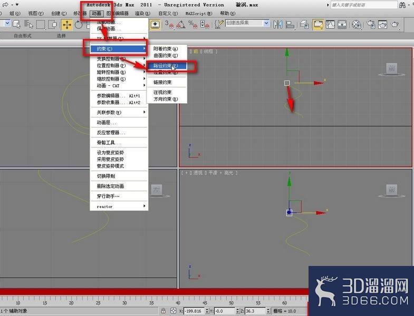Expand the 动画 - CAT submenu

(119, 86)
